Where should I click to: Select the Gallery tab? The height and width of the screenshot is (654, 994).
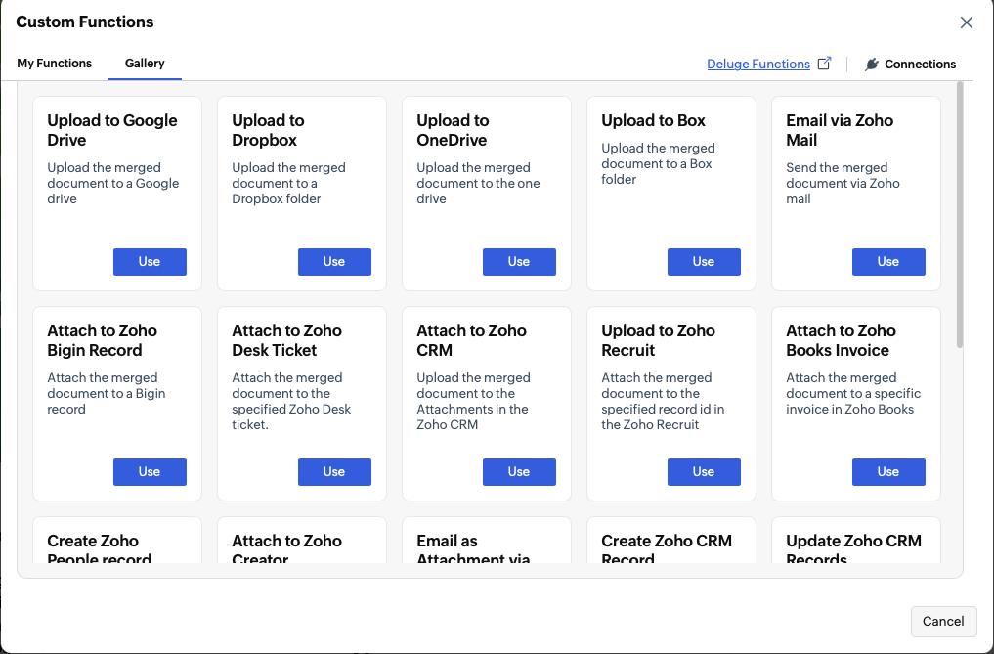[145, 64]
